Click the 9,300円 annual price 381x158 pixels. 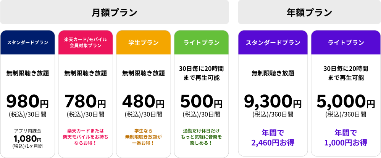click(273, 102)
